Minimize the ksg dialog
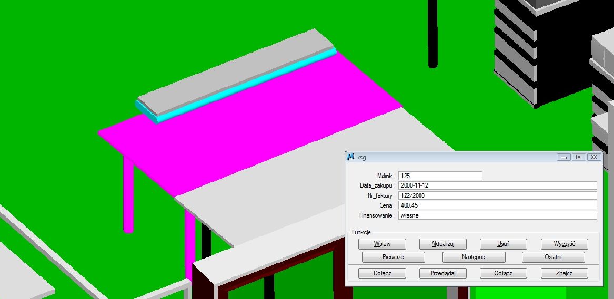The image size is (614, 299). click(x=564, y=157)
